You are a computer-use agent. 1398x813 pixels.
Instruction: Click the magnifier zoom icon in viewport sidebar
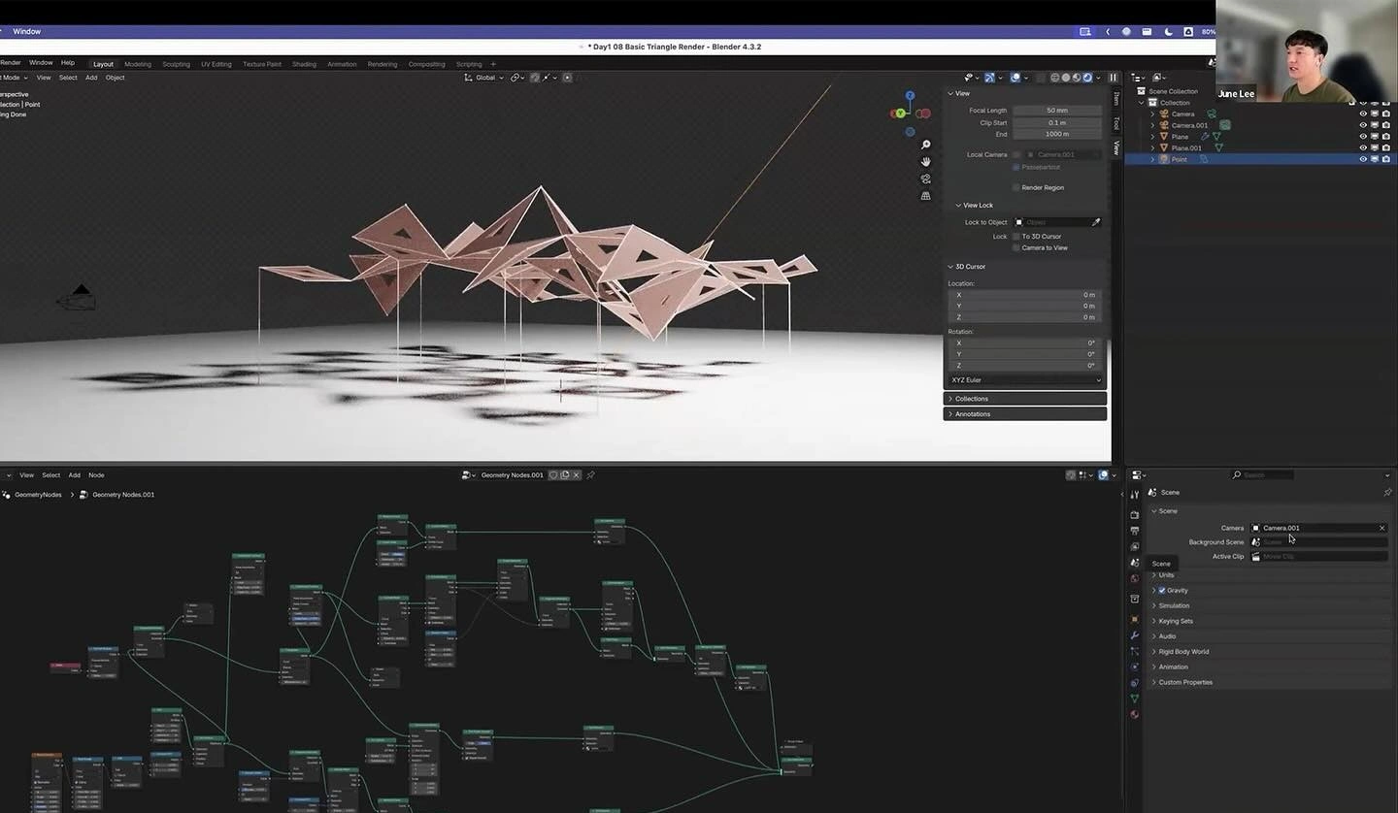pyautogui.click(x=925, y=144)
